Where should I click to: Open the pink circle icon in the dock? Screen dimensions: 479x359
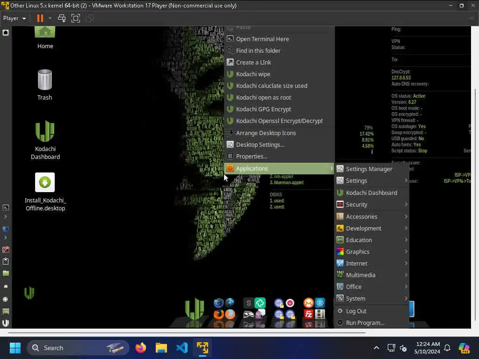(x=290, y=303)
